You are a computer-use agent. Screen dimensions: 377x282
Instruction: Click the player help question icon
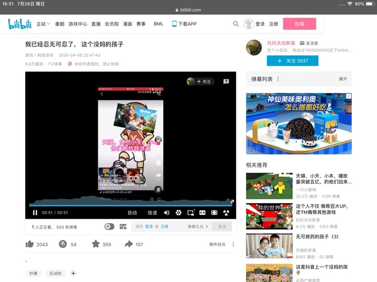coord(226,82)
